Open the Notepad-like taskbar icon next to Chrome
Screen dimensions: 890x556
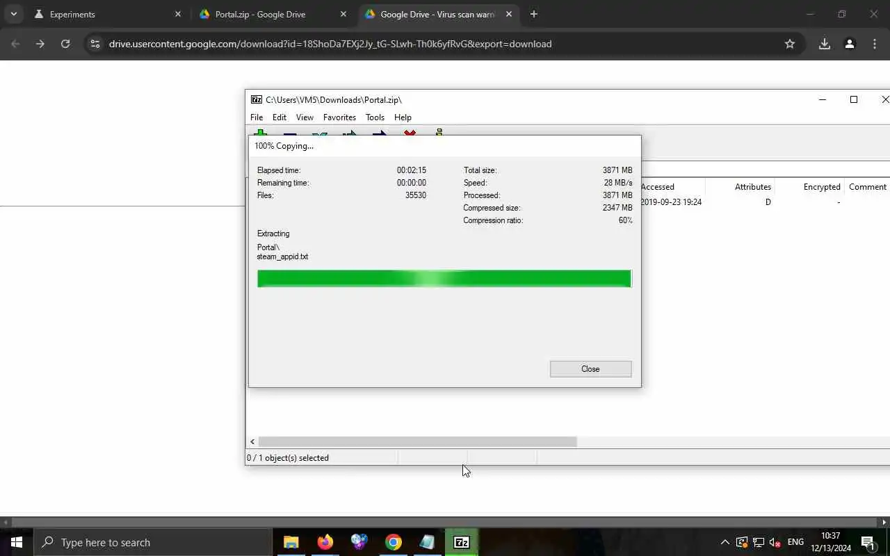point(427,542)
